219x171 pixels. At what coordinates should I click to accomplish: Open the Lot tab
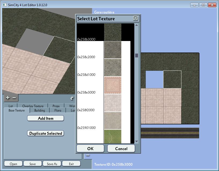(x=11, y=106)
